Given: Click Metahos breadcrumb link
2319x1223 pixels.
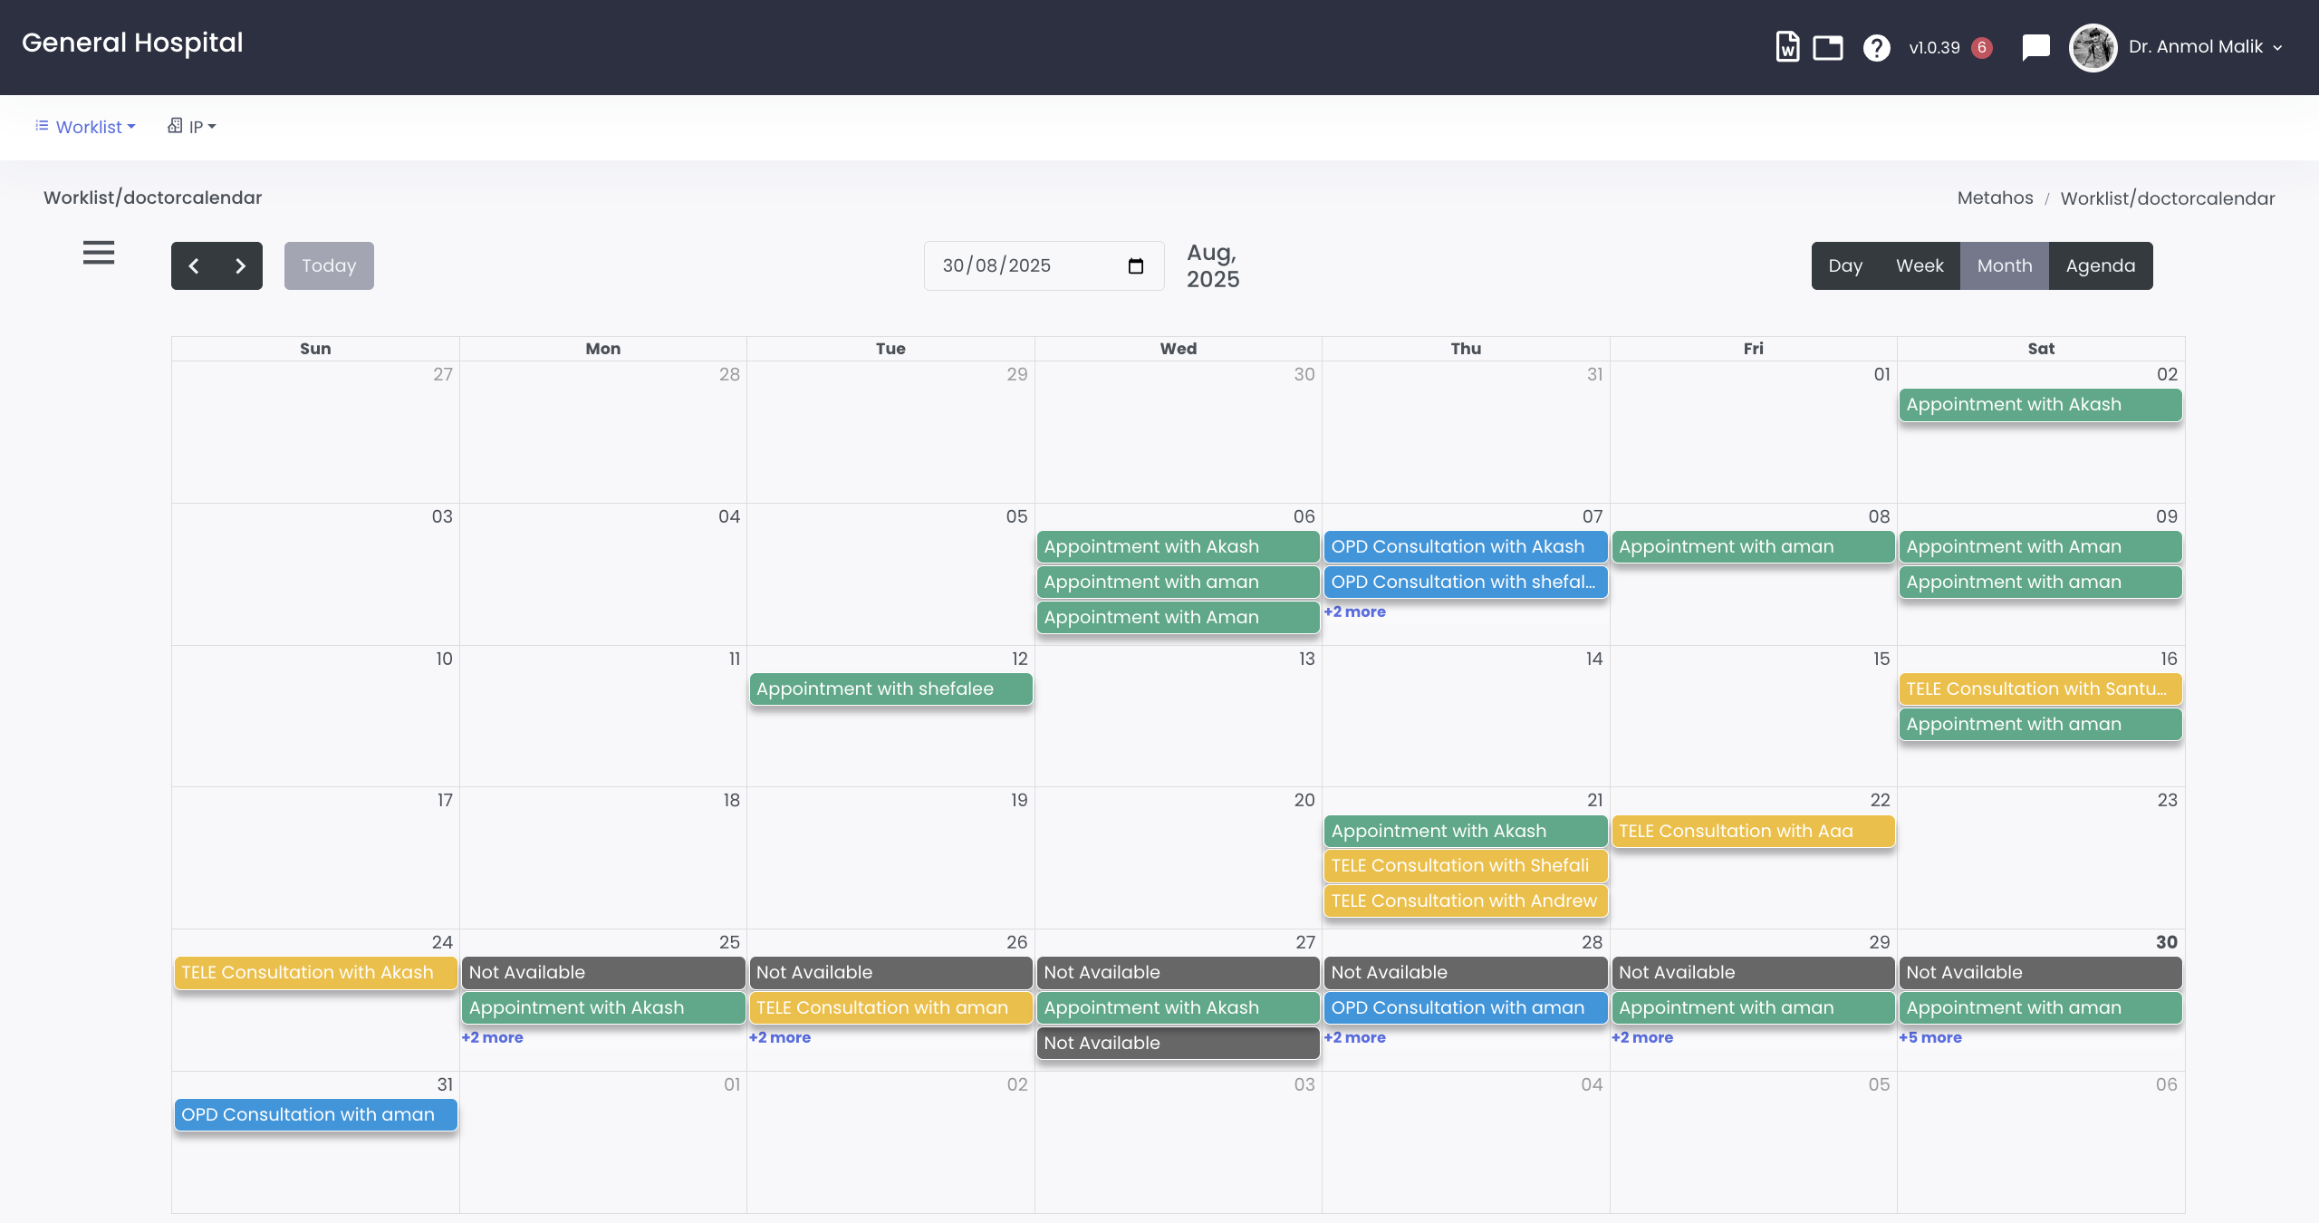Looking at the screenshot, I should pyautogui.click(x=1995, y=197).
